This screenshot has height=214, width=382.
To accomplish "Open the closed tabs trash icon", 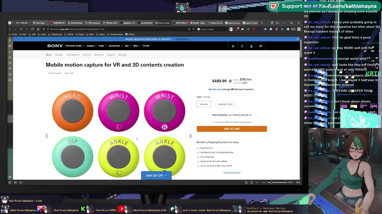I will pyautogui.click(x=272, y=23).
